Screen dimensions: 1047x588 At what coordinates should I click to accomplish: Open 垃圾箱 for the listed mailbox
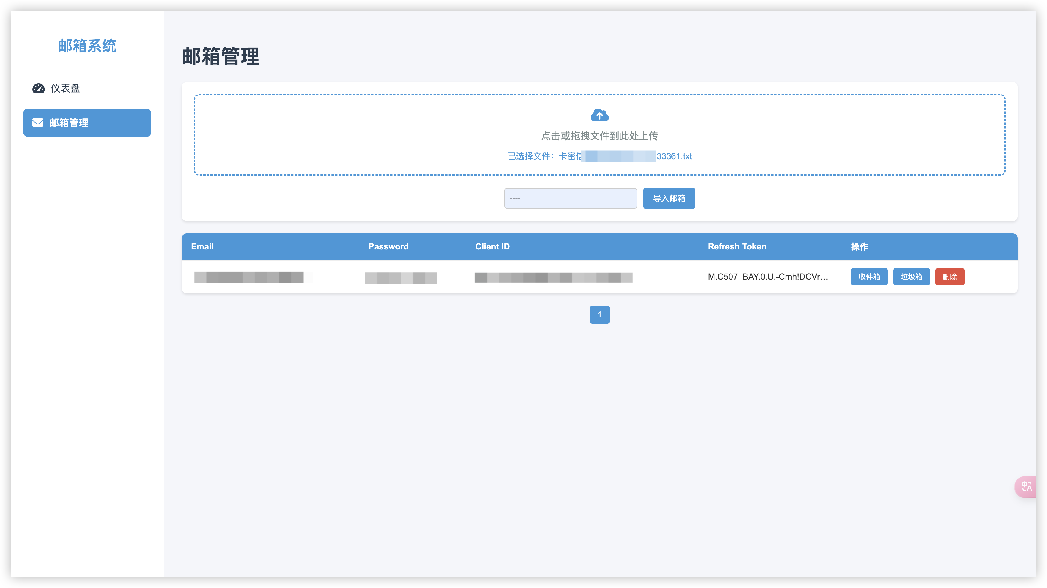pos(911,277)
